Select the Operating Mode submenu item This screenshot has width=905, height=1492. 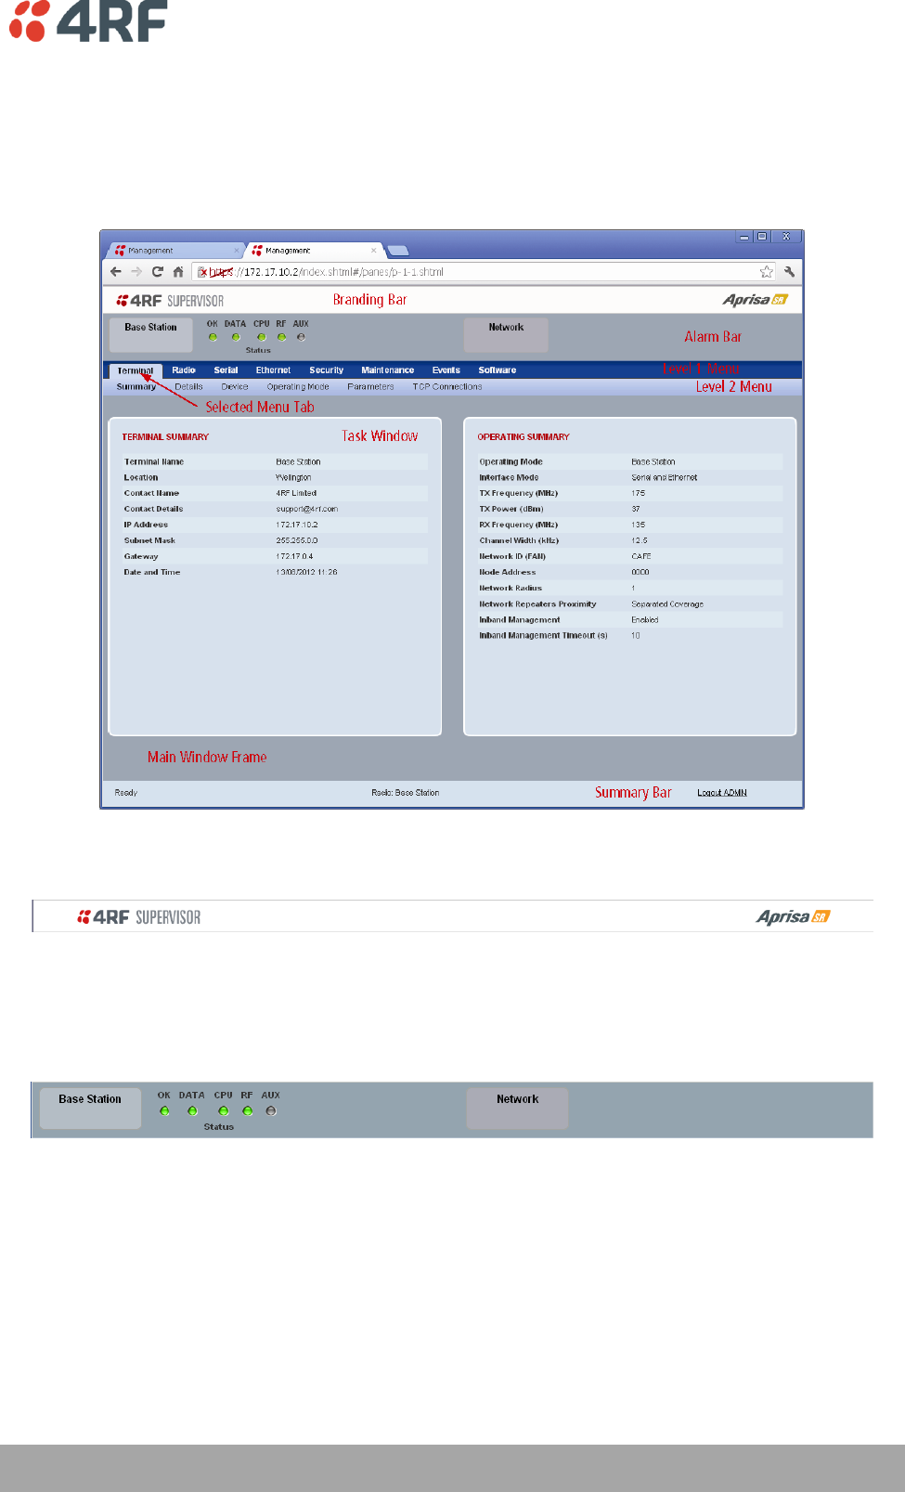298,387
